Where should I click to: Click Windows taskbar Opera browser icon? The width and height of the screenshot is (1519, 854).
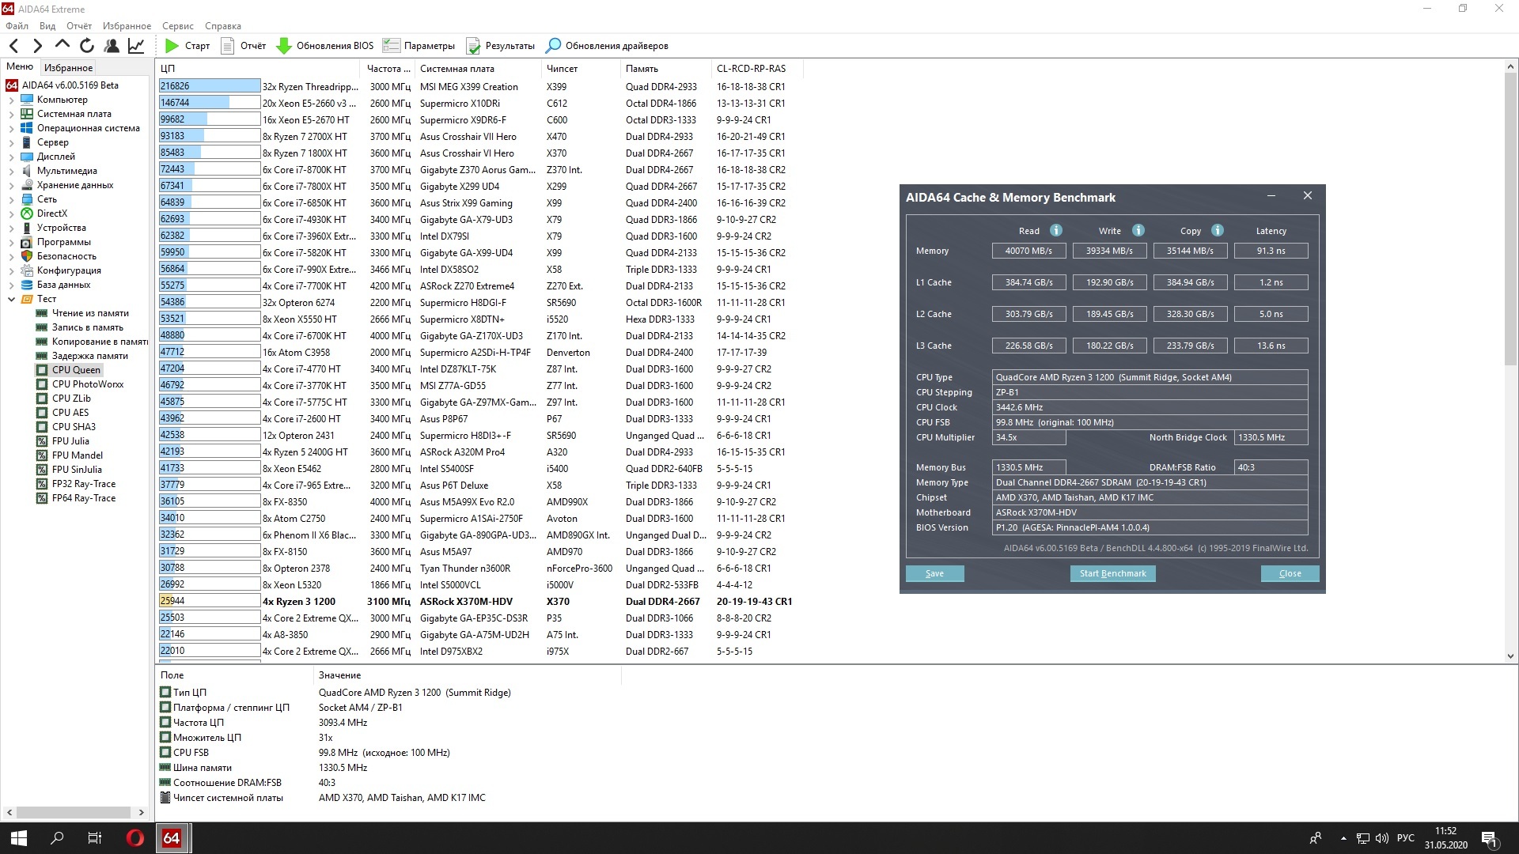point(134,838)
